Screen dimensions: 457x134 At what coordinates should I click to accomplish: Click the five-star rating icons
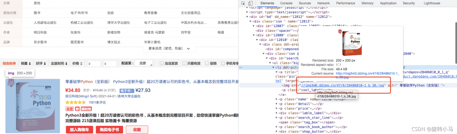coord(76,102)
